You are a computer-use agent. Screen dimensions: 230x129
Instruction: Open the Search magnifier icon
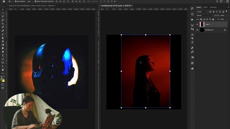(x=217, y=1)
